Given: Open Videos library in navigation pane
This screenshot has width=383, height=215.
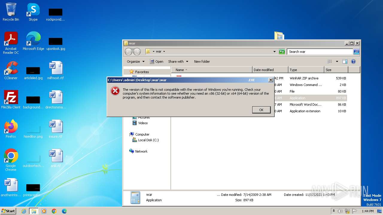Looking at the screenshot, I should [140, 123].
